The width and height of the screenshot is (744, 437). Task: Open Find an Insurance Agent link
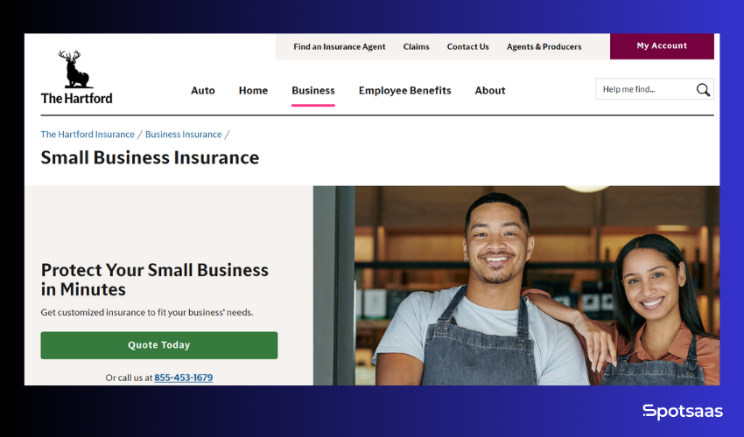coord(340,46)
